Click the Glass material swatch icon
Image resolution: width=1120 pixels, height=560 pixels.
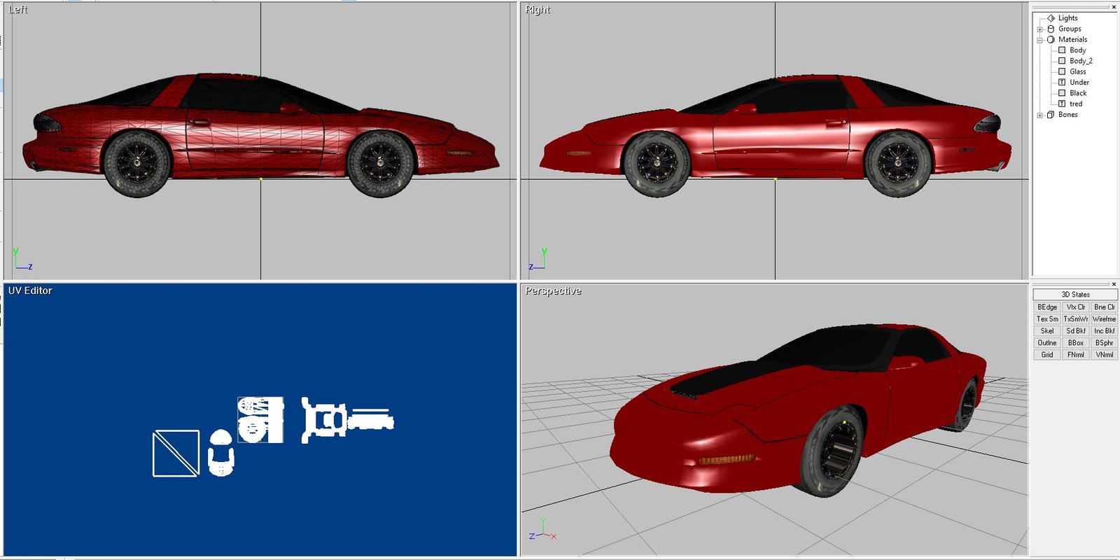(1062, 71)
